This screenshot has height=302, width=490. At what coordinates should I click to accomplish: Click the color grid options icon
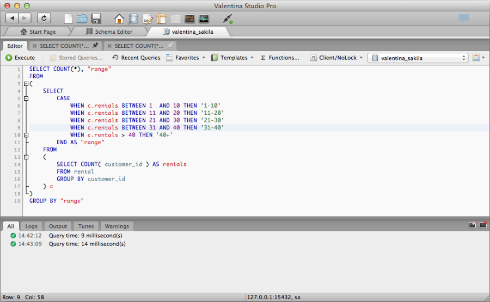476,58
